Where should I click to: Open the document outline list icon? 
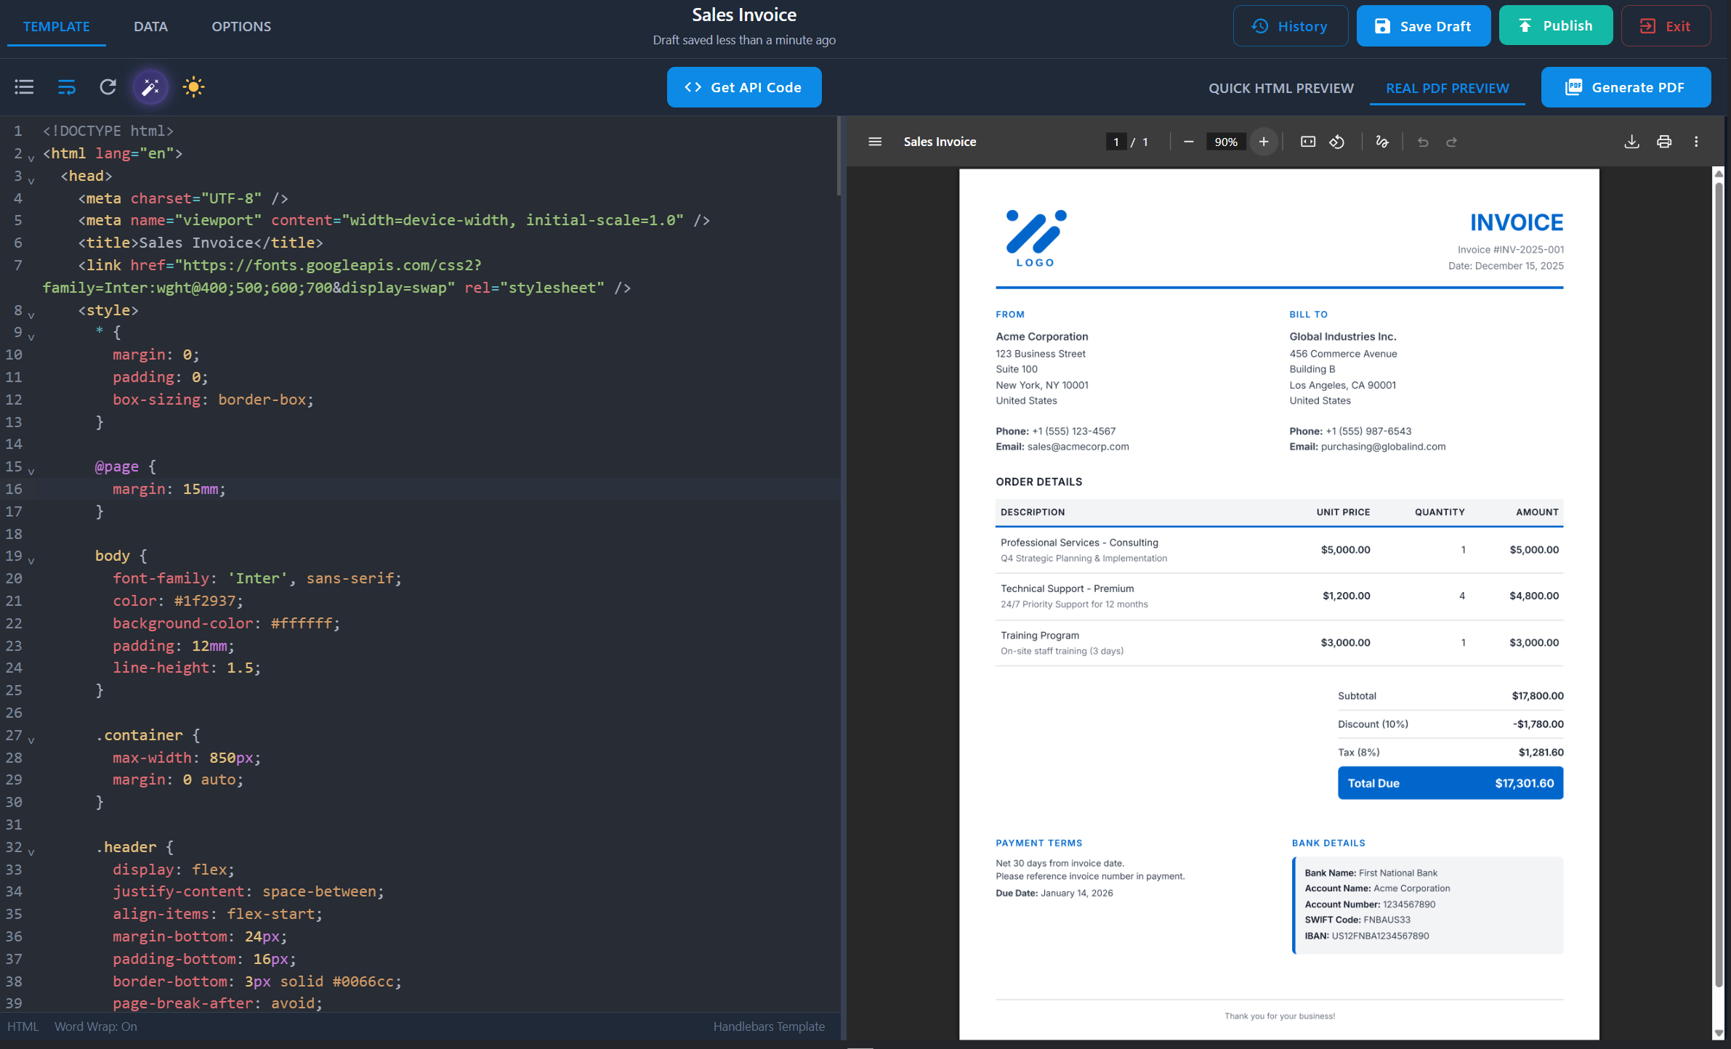click(24, 86)
